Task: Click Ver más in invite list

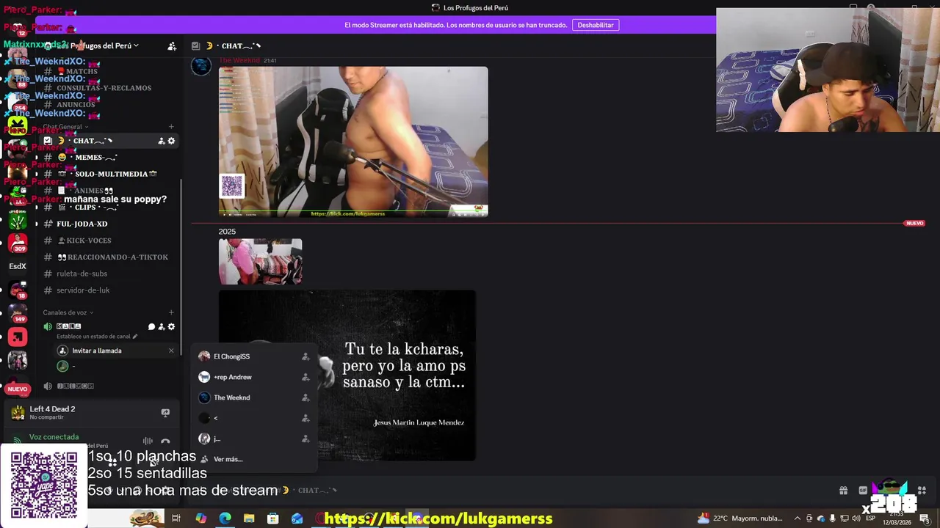Action: tap(228, 459)
